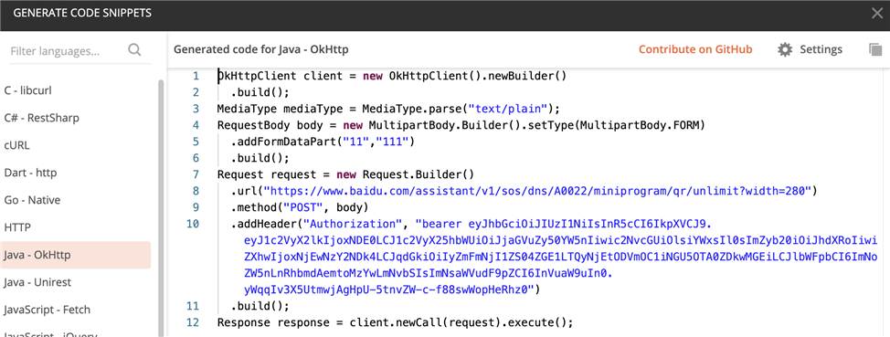The image size is (890, 337).
Task: Click the Settings label
Action: click(x=821, y=49)
